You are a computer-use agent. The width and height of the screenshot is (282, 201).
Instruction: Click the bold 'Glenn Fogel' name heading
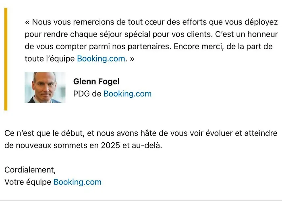(96, 82)
